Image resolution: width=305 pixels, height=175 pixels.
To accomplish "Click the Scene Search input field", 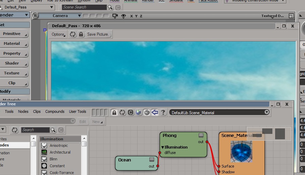I will click(x=84, y=7).
